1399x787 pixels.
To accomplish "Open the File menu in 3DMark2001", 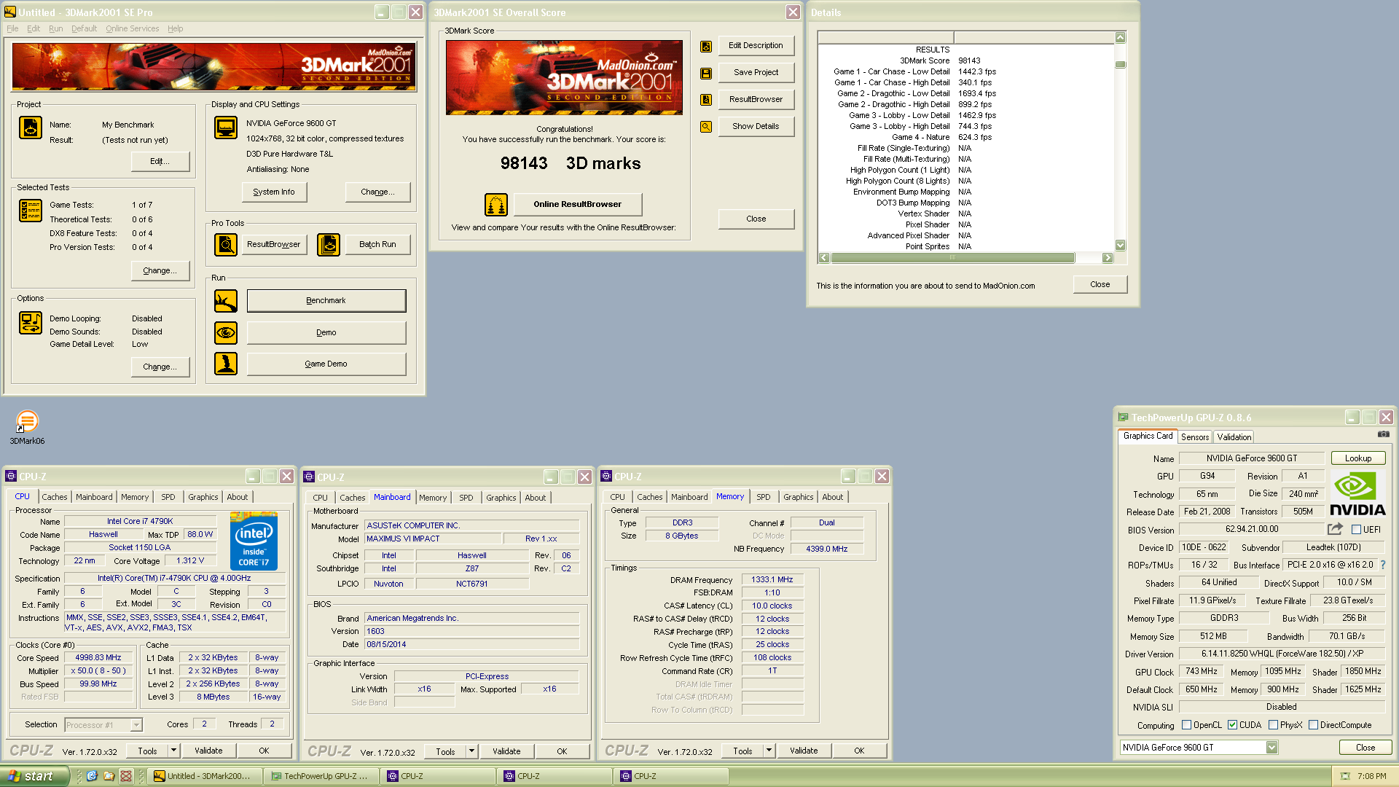I will pyautogui.click(x=12, y=28).
